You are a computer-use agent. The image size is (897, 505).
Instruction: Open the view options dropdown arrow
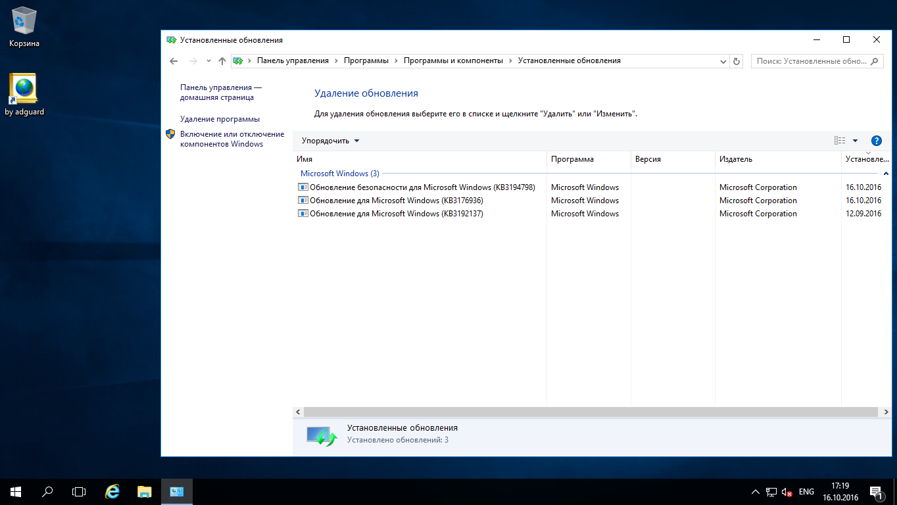[855, 141]
